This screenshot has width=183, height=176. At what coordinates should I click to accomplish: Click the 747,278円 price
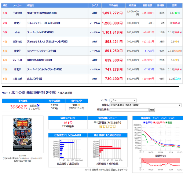pos(114,69)
